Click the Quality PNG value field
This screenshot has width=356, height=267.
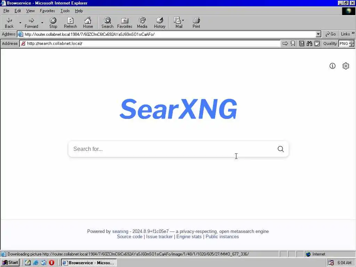(344, 43)
